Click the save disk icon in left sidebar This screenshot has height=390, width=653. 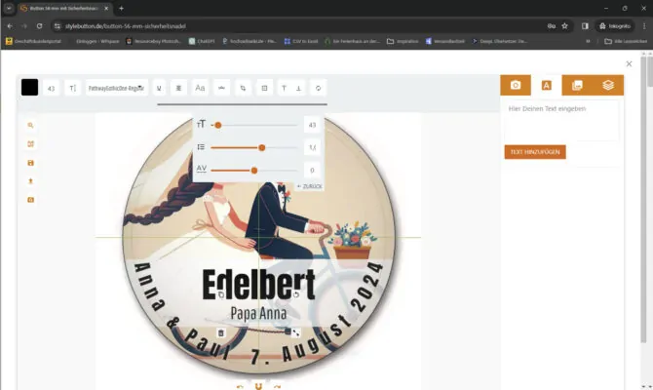point(30,163)
